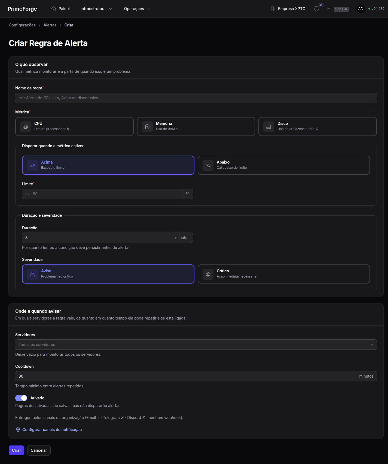
Task: Click the Cancelar button
Action: pos(39,450)
